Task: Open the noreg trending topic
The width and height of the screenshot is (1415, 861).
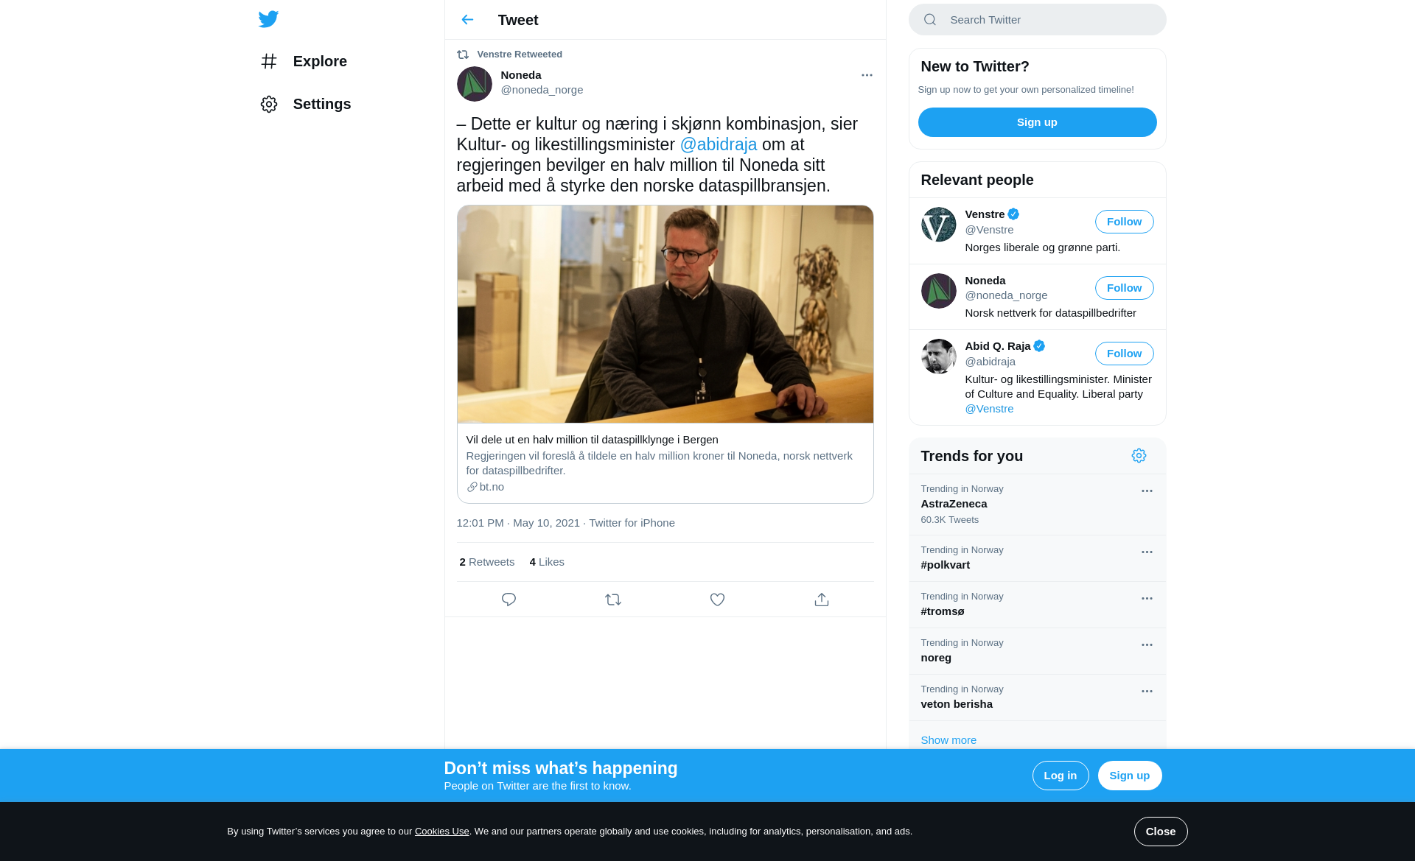Action: (x=1037, y=651)
